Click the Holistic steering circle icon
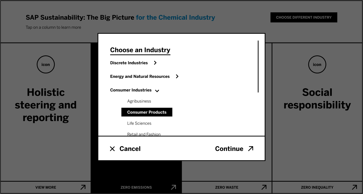363x194 pixels. (x=46, y=64)
